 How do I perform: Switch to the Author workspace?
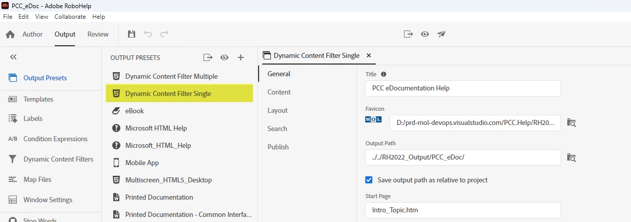coord(33,34)
